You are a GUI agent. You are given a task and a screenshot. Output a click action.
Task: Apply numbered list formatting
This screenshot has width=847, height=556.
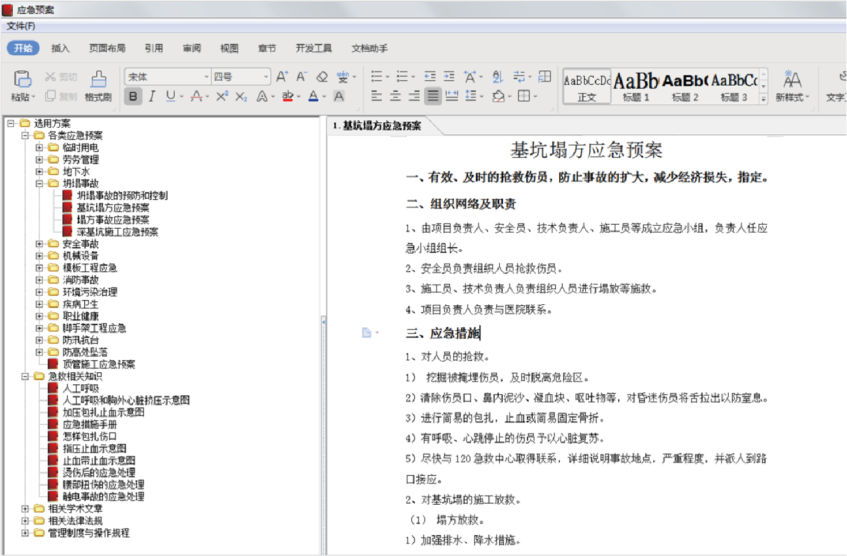click(x=402, y=76)
